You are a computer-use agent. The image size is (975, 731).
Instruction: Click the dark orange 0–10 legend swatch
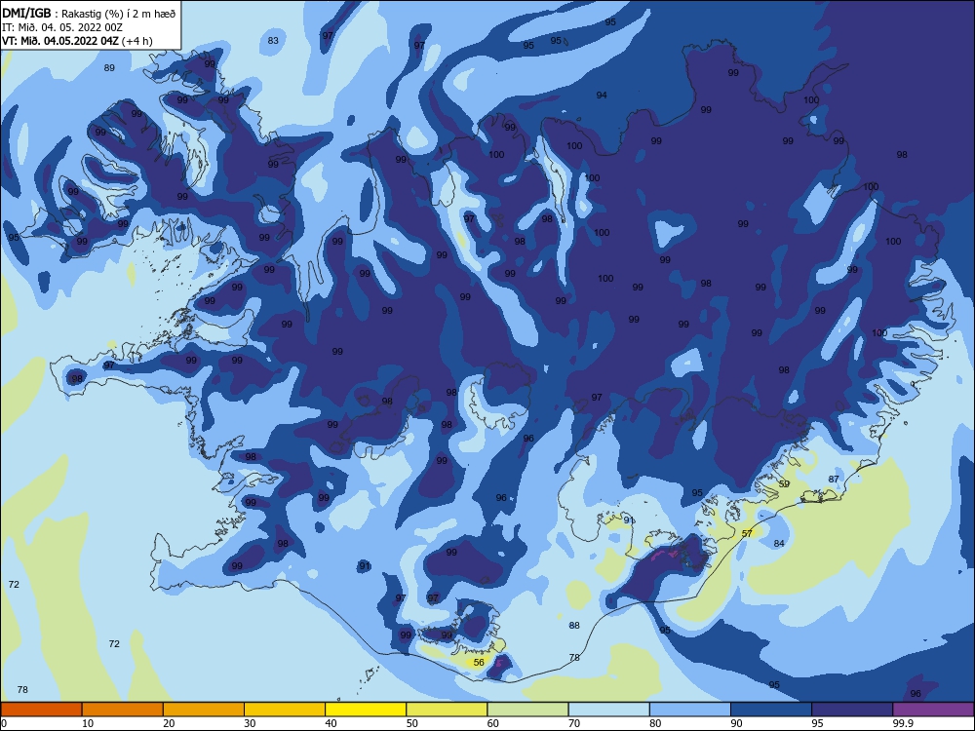click(41, 710)
